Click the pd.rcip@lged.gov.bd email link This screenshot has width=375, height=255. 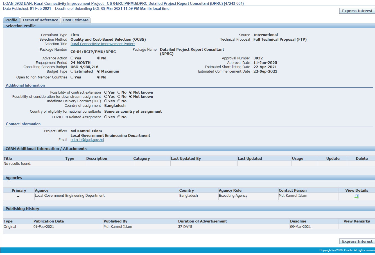pos(87,140)
